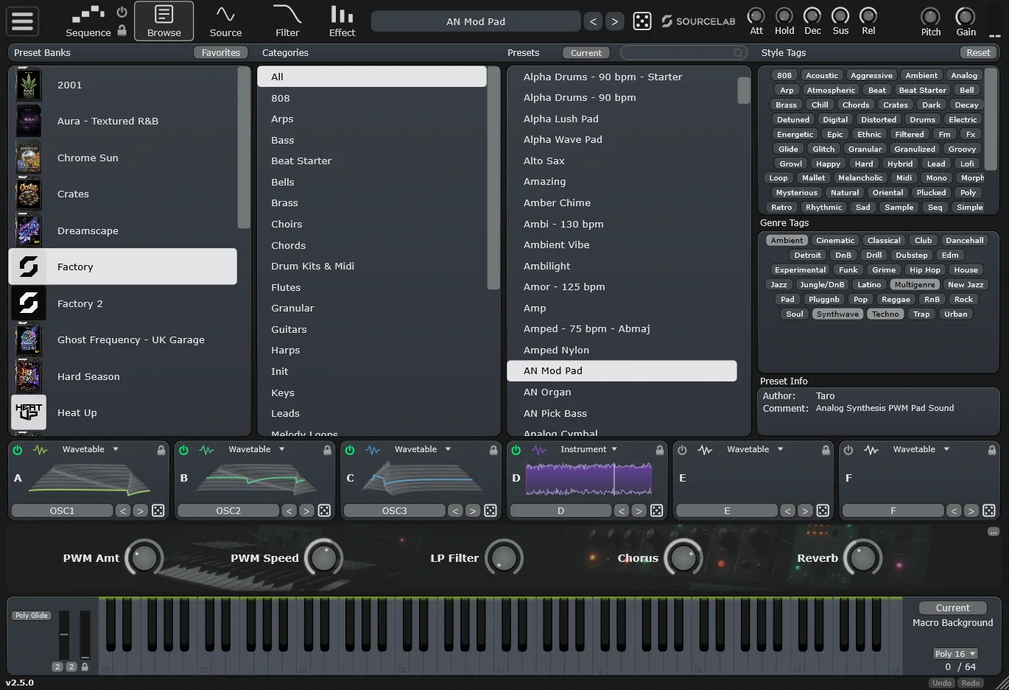The image size is (1009, 690).
Task: Click waveform icon on oscillator E
Action: click(705, 450)
